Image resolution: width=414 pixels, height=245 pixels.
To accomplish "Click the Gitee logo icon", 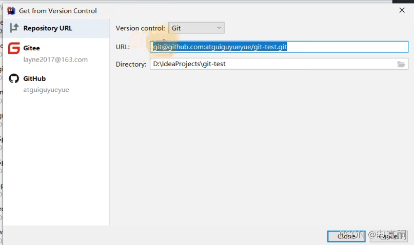I will point(14,48).
